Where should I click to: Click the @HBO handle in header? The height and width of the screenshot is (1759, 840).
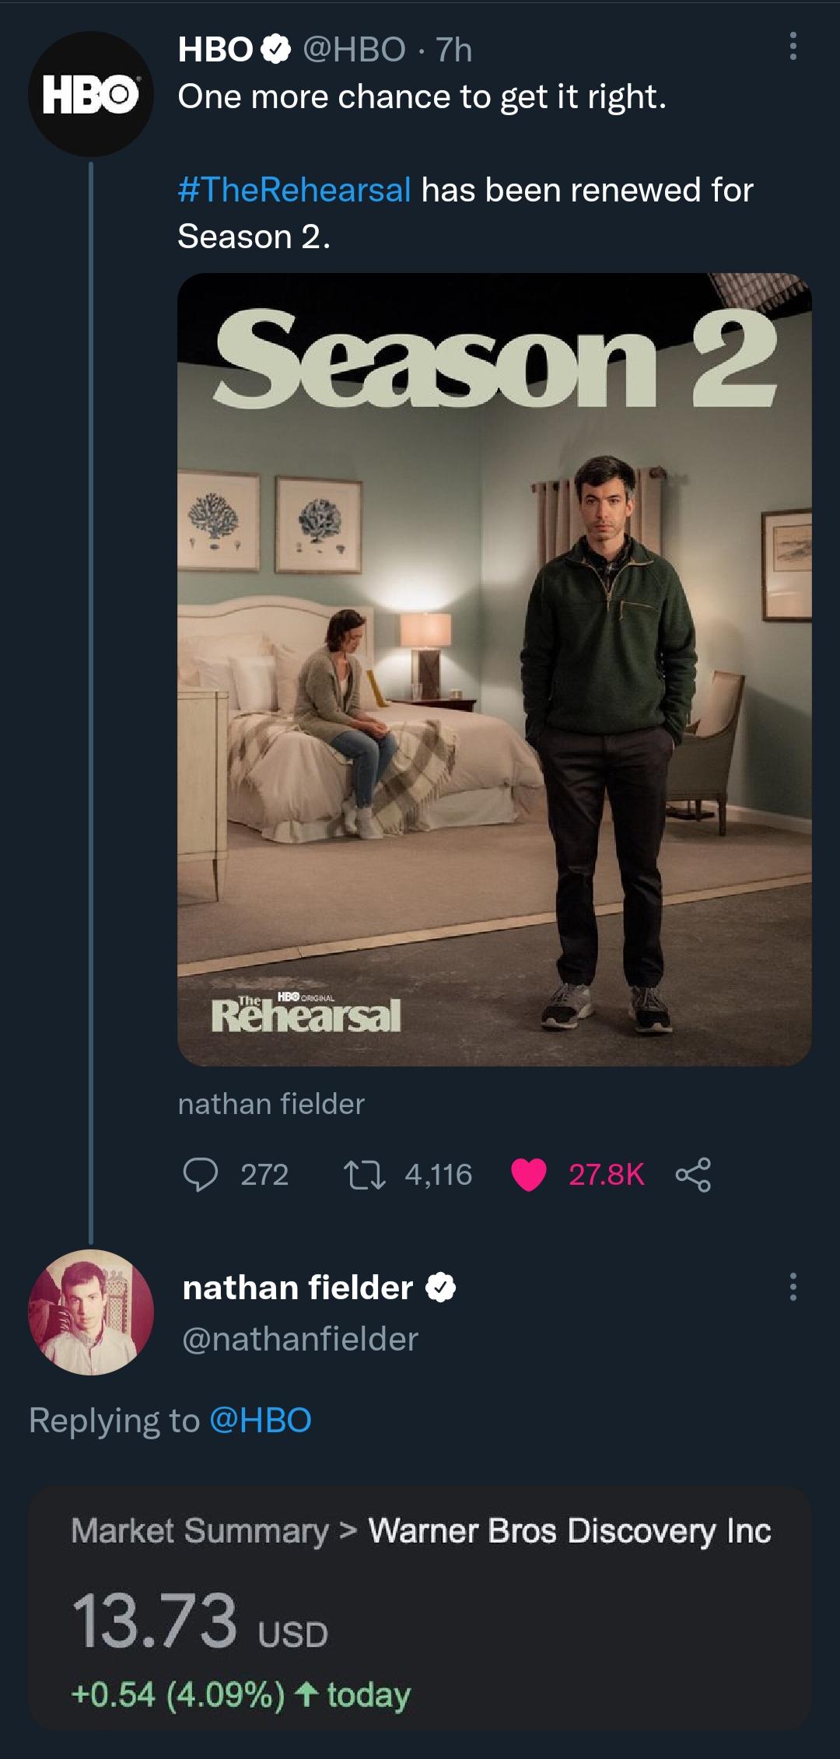click(353, 50)
